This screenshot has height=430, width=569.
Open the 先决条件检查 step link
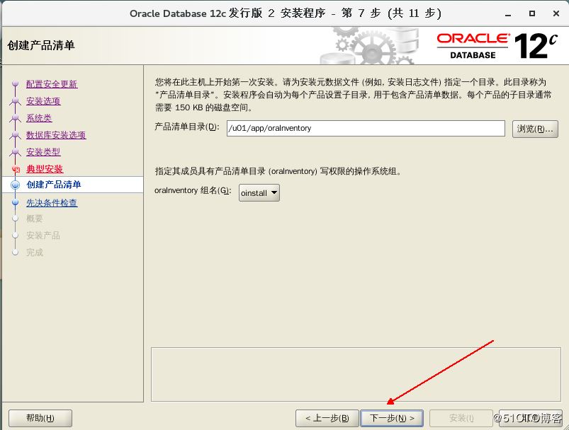click(x=52, y=203)
